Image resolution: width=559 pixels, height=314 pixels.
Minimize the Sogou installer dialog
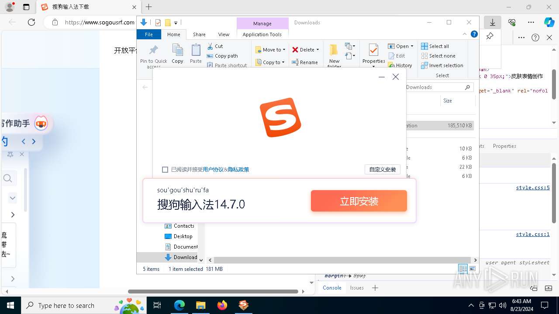click(382, 77)
